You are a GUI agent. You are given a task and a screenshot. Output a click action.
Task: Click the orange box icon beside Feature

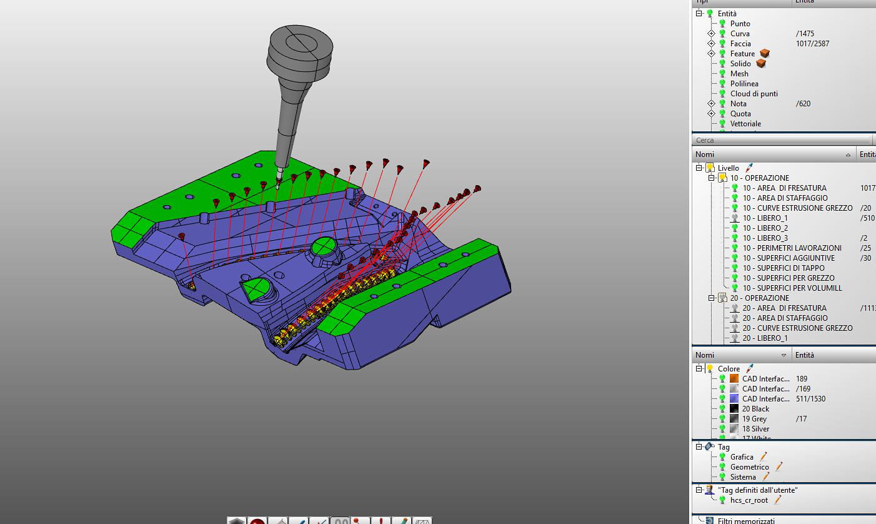pos(765,54)
